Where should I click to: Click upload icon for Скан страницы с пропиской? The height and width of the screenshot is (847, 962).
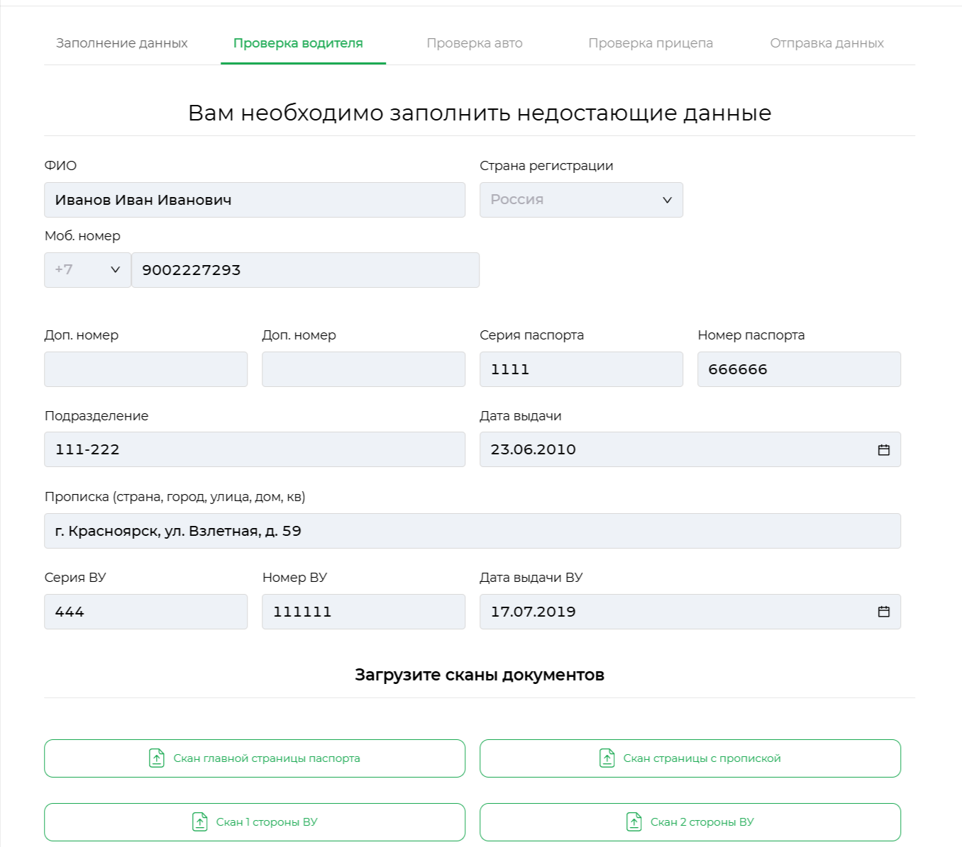(x=607, y=758)
